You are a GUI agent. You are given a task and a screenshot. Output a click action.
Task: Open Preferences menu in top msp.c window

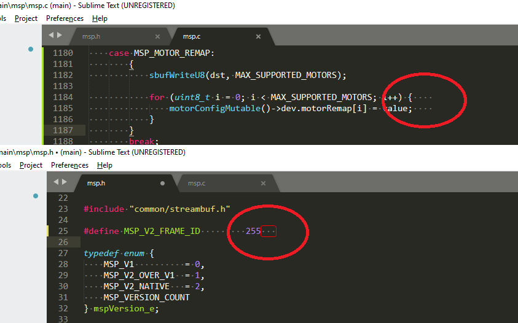coord(65,18)
